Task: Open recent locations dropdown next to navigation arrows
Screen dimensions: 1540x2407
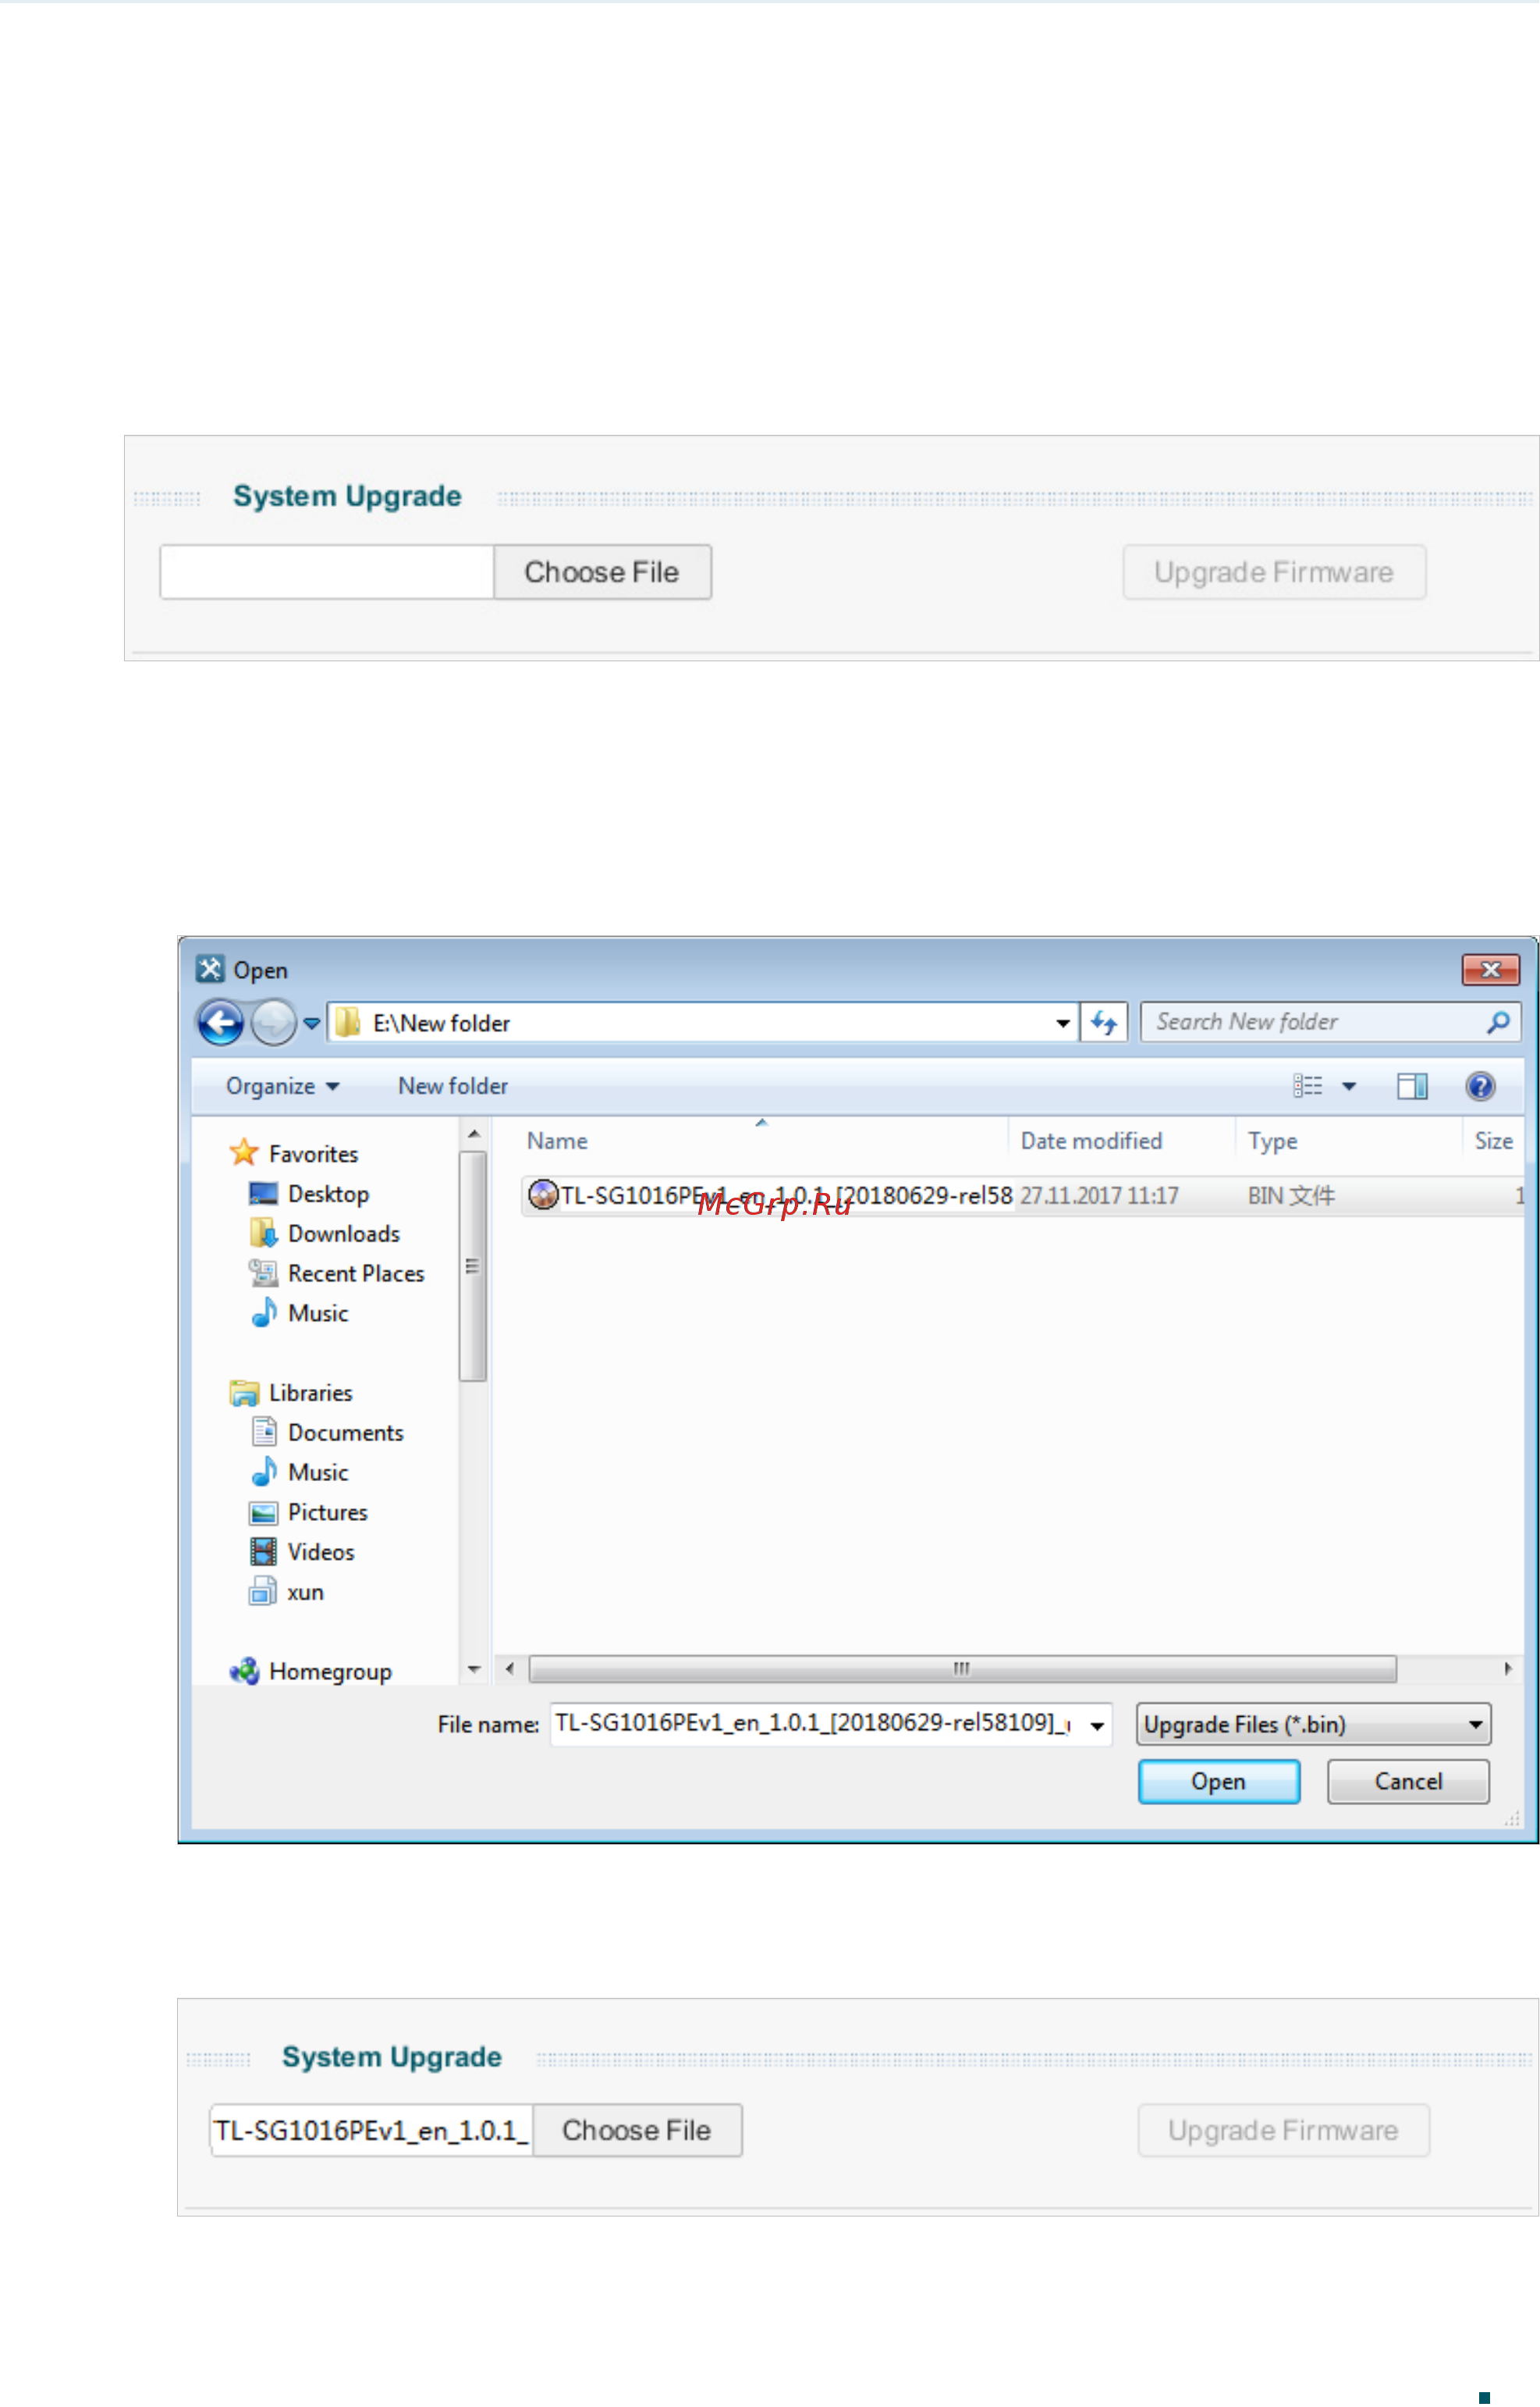Action: point(311,1024)
